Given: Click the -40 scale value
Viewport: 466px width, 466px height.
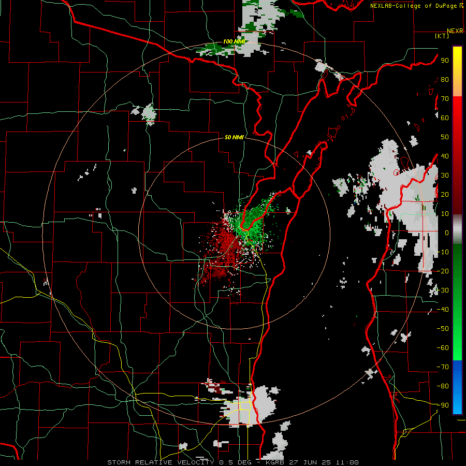Looking at the screenshot, I should point(443,310).
